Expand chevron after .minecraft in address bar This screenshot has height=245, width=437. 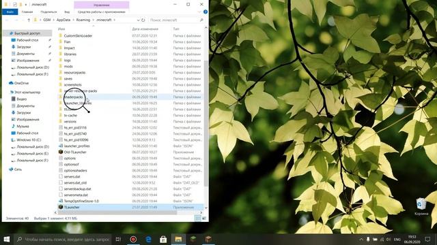[x=114, y=20]
